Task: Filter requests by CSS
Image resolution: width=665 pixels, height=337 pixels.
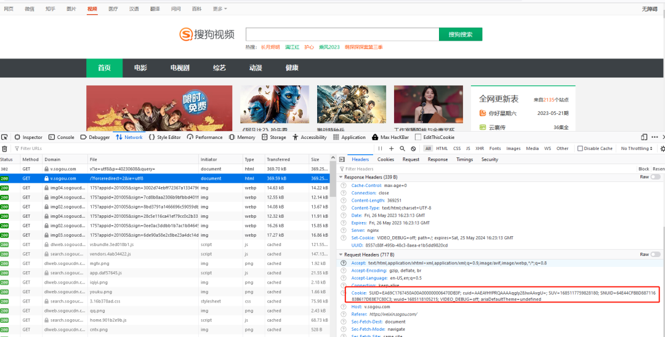Action: (457, 149)
